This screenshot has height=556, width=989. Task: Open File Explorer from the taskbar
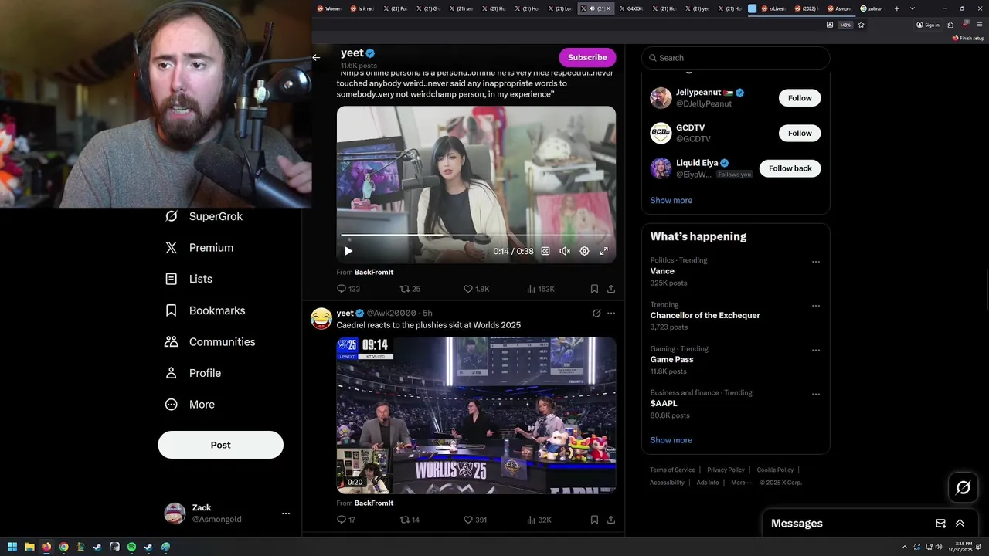29,547
